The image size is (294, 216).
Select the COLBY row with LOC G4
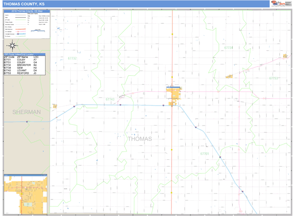[x=24, y=62]
